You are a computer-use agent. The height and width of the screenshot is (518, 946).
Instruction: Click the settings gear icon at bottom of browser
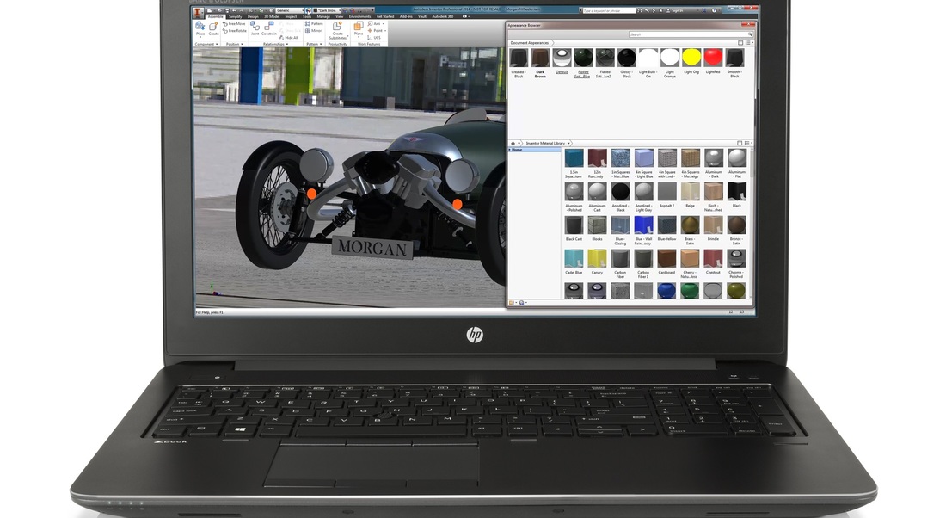coord(522,303)
